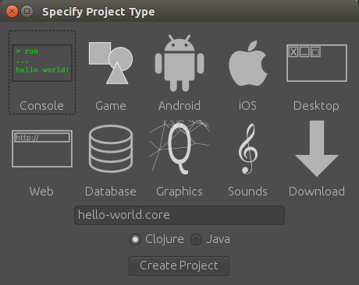Select the Web browser icon
The width and height of the screenshot is (359, 285).
coord(42,149)
